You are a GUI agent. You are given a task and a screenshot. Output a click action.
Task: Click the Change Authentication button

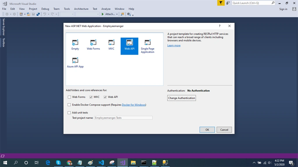pyautogui.click(x=182, y=98)
